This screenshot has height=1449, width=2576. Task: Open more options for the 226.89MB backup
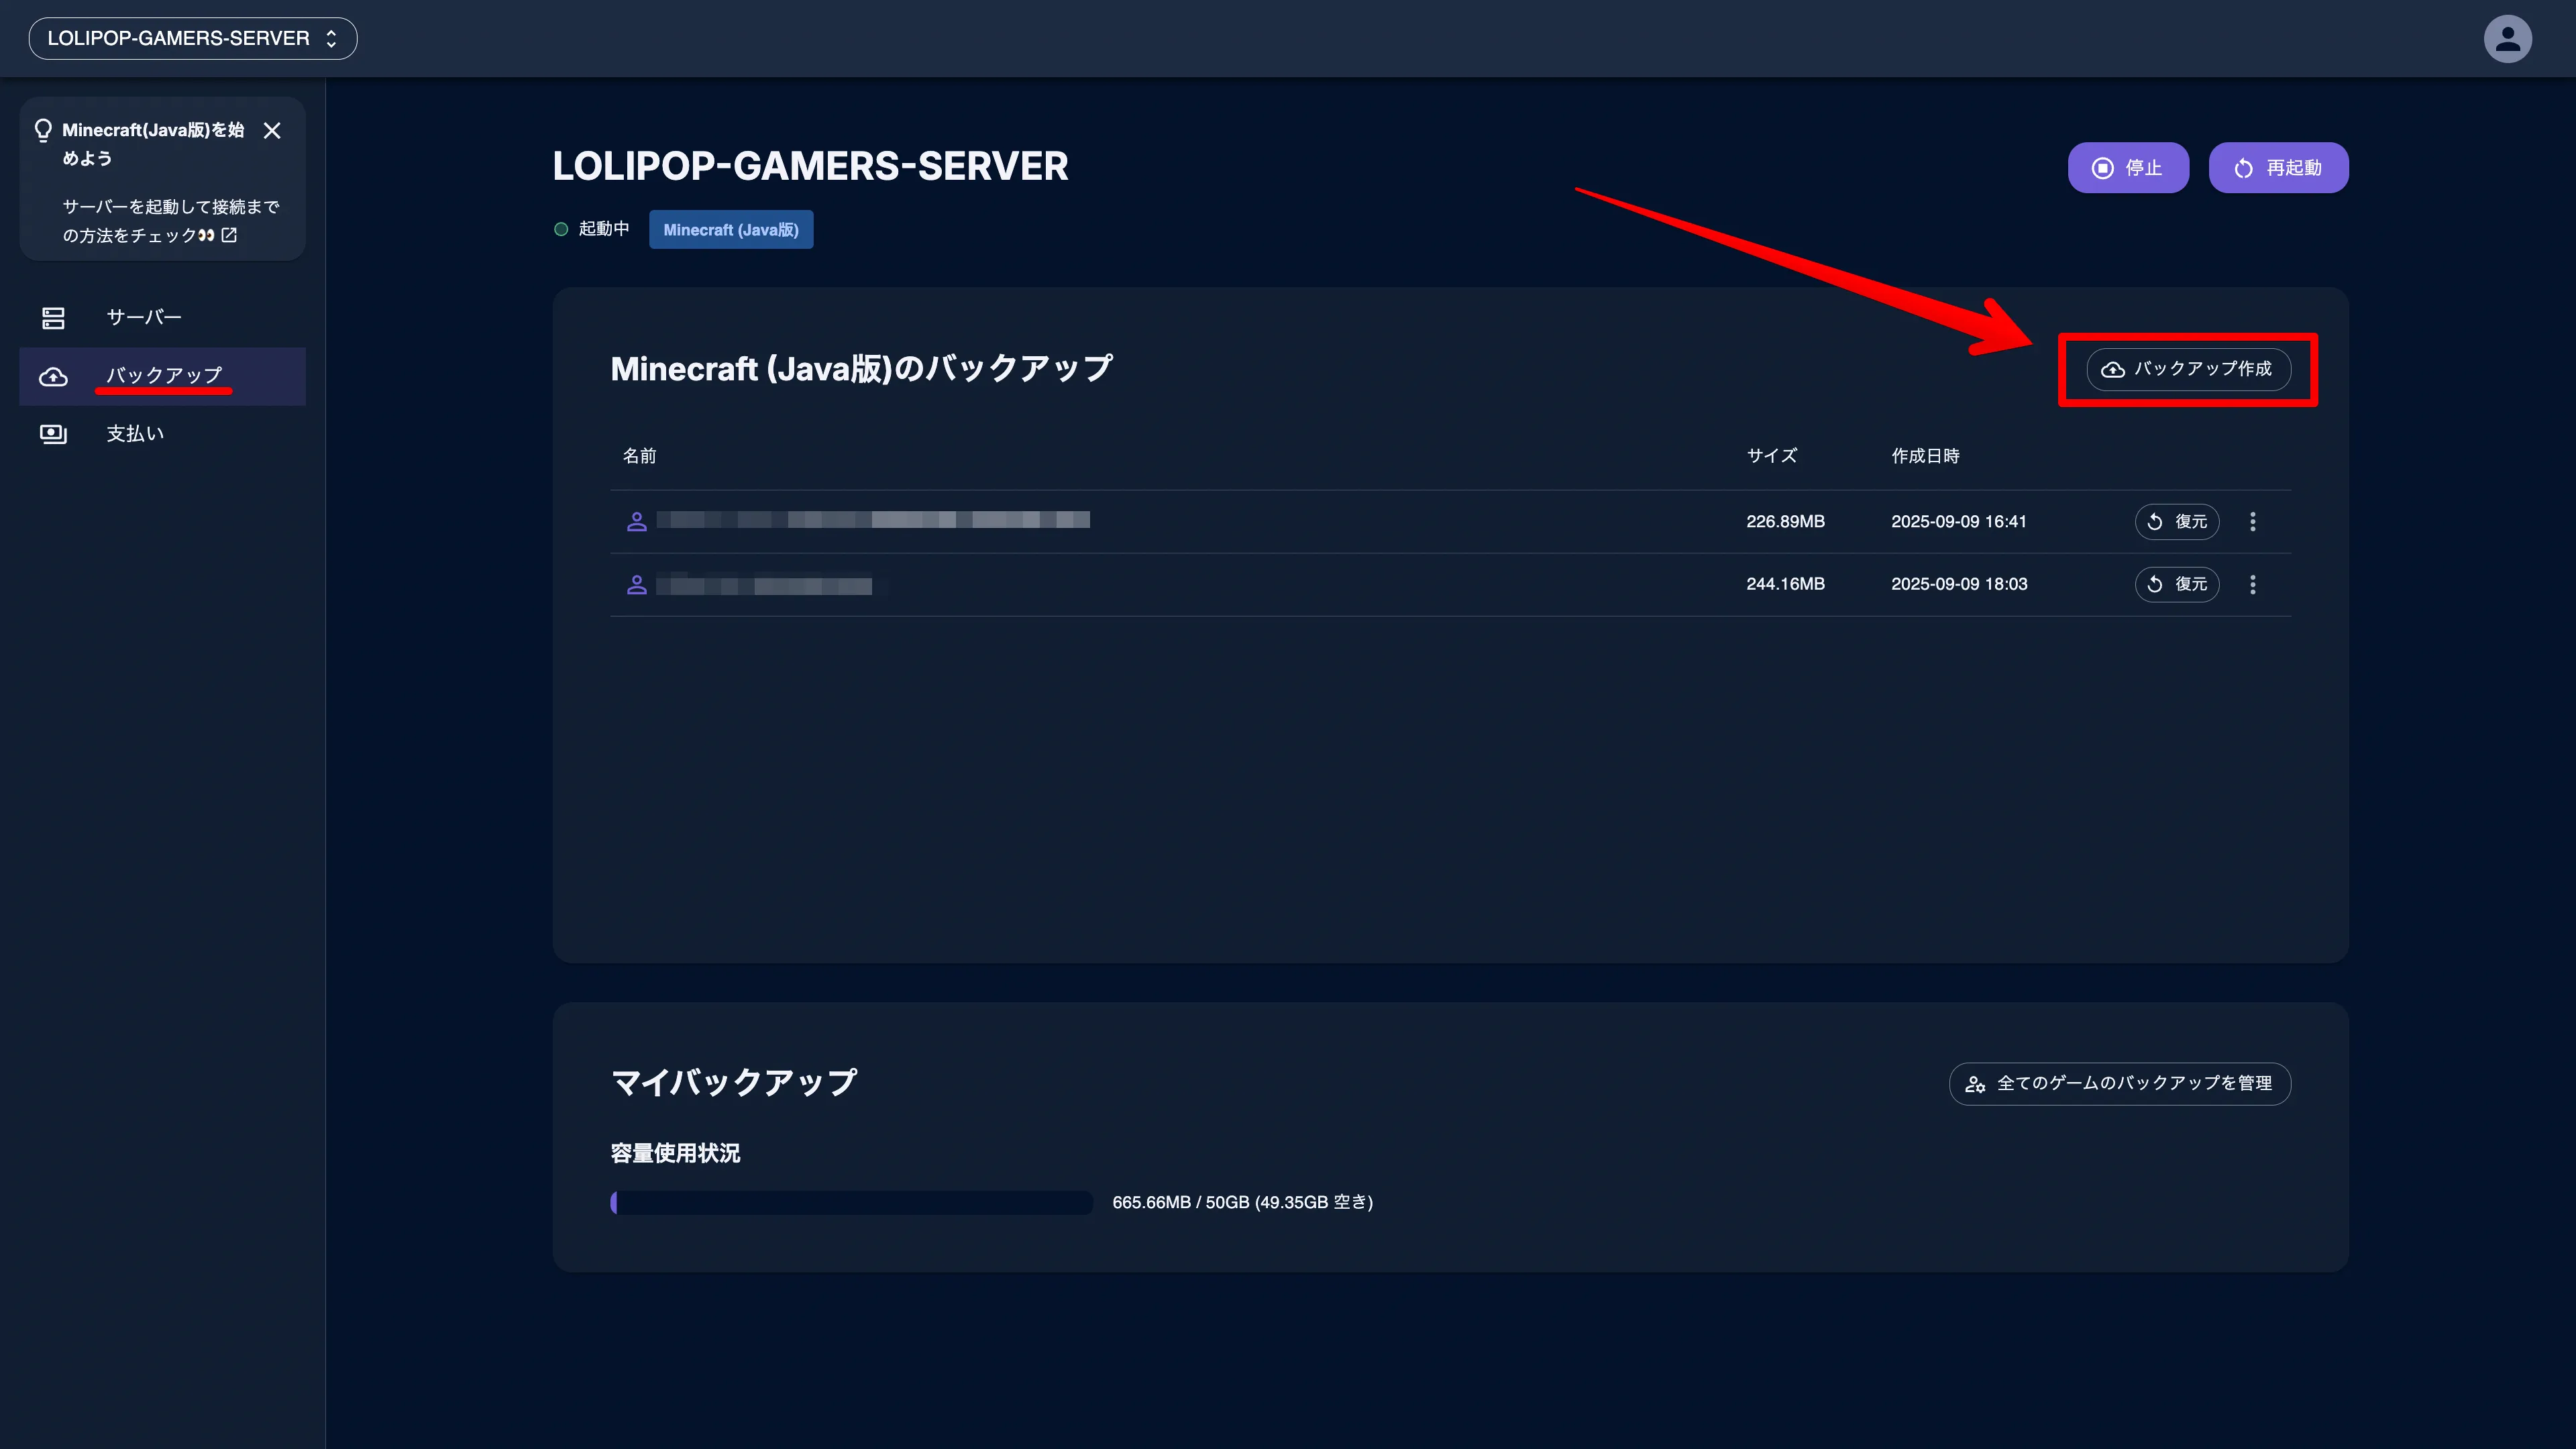click(x=2252, y=522)
